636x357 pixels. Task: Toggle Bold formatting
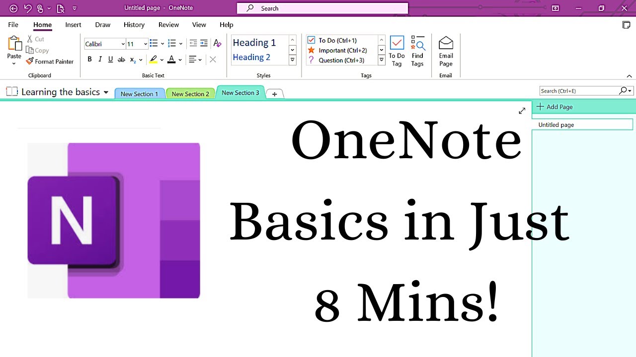point(90,59)
